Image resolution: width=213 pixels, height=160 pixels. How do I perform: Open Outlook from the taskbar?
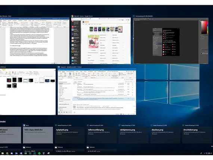tap(16, 153)
